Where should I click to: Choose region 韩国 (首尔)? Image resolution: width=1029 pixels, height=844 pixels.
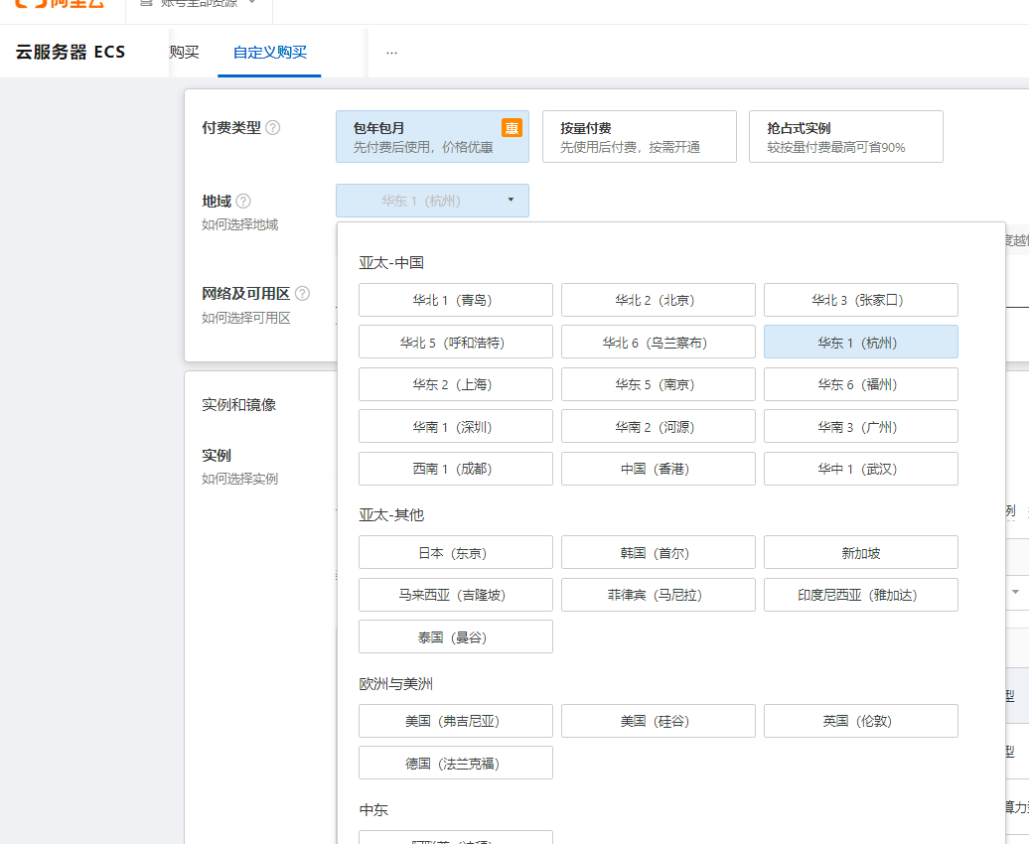[x=659, y=553]
